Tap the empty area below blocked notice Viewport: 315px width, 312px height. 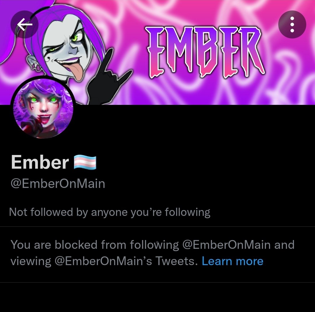click(157, 297)
